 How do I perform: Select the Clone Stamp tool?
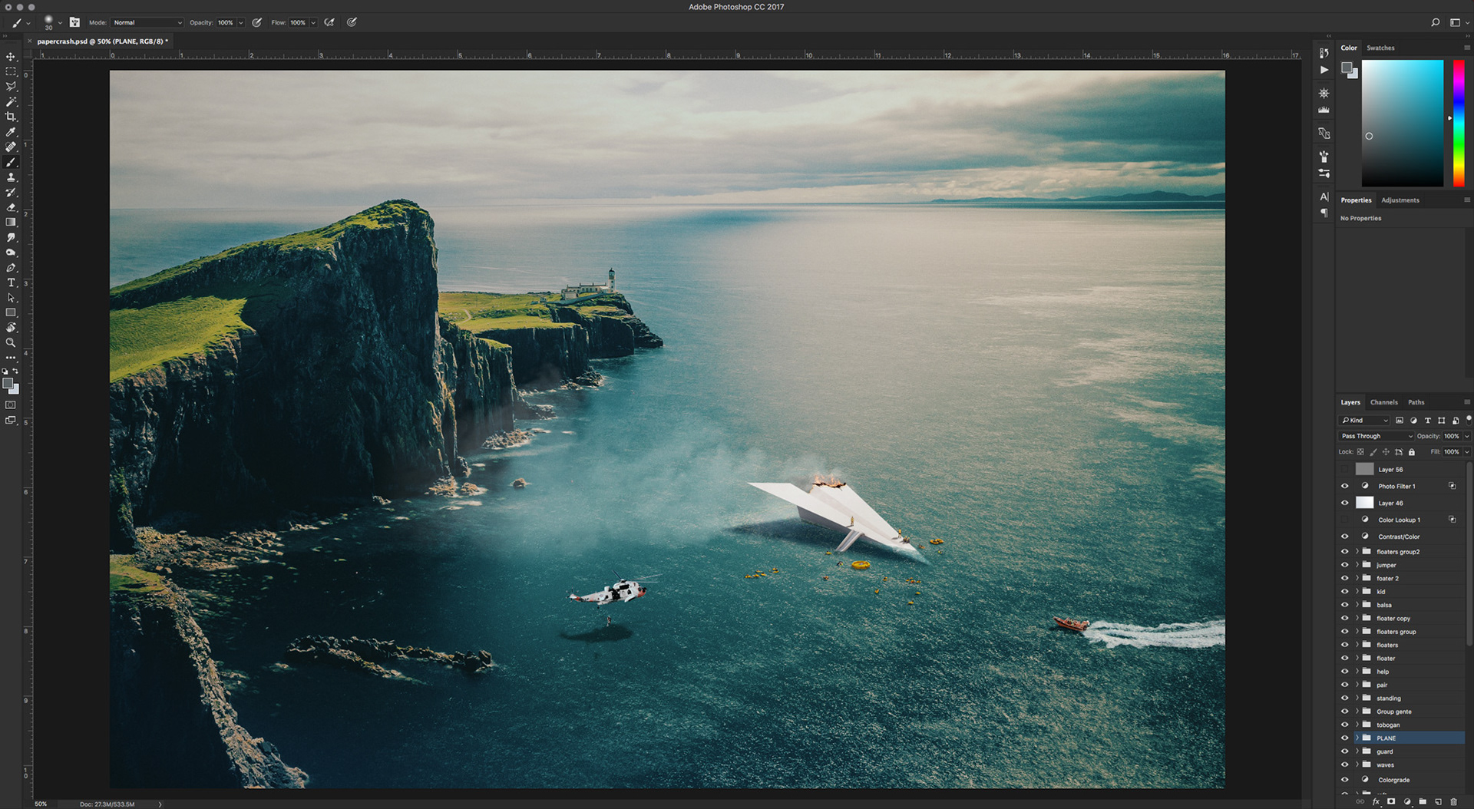tap(11, 177)
